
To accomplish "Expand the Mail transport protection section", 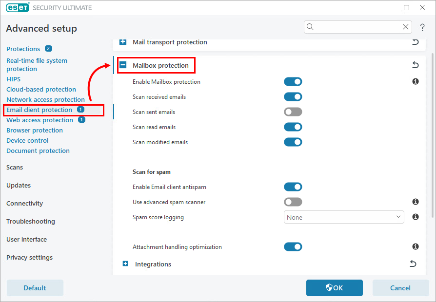I will pos(123,42).
